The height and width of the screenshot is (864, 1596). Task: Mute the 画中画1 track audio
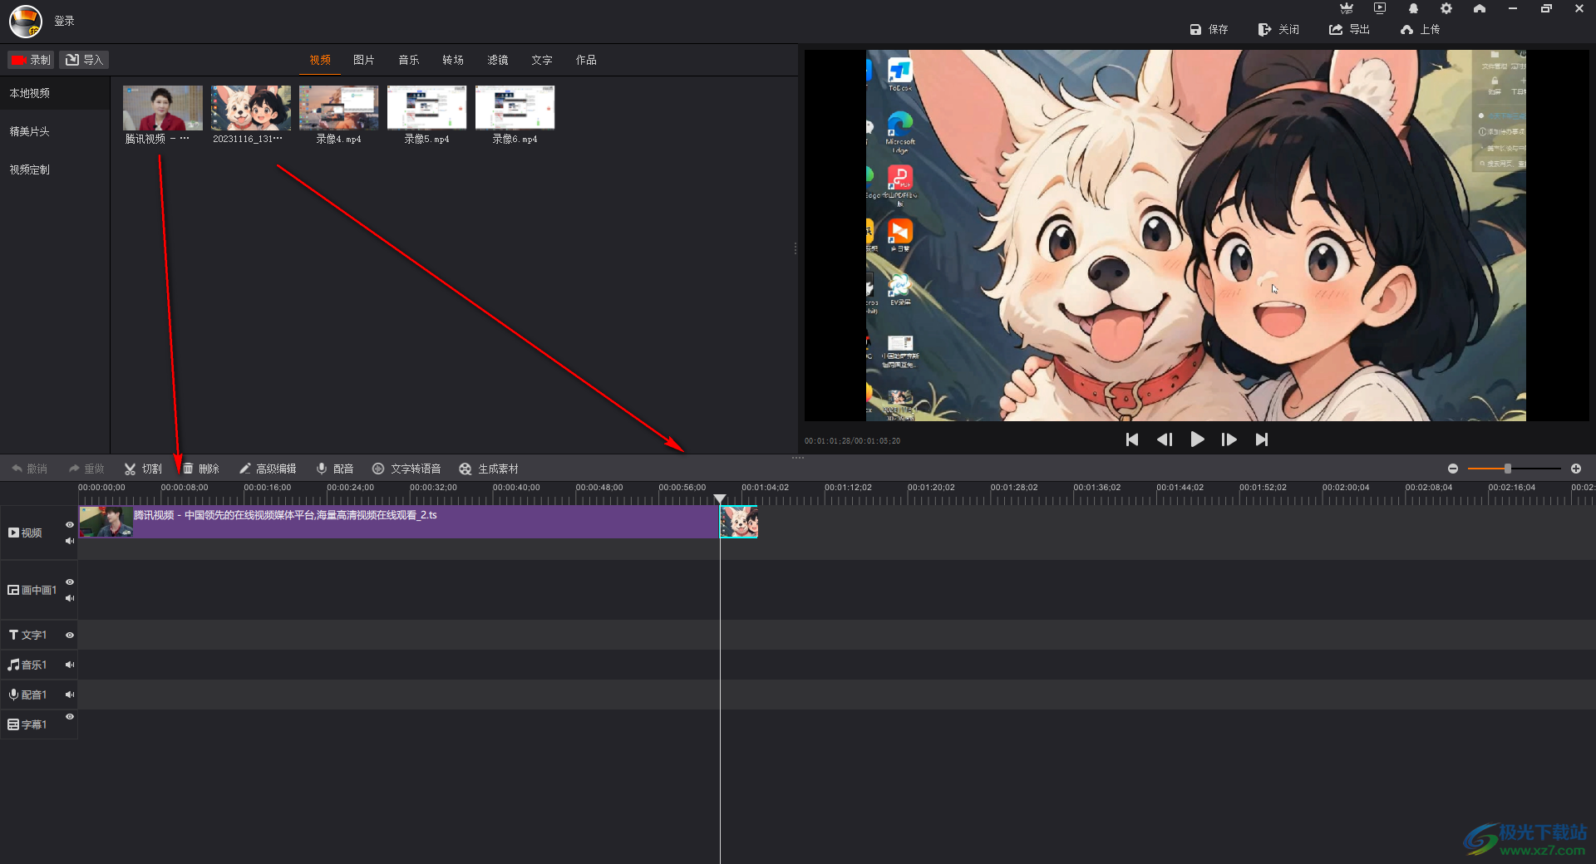(70, 598)
